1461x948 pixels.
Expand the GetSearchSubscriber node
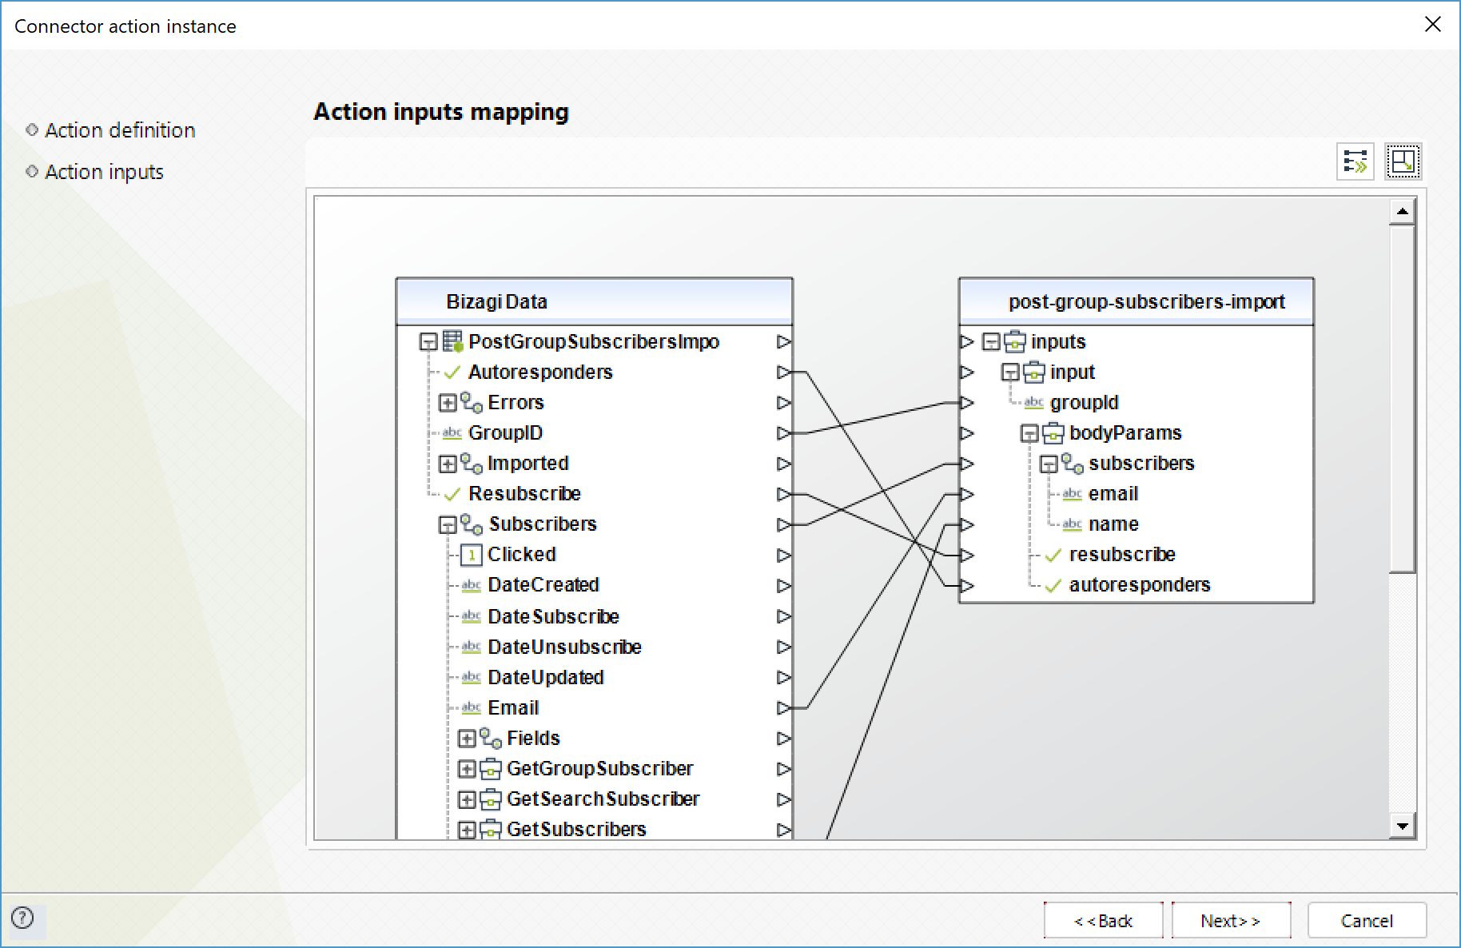click(467, 799)
